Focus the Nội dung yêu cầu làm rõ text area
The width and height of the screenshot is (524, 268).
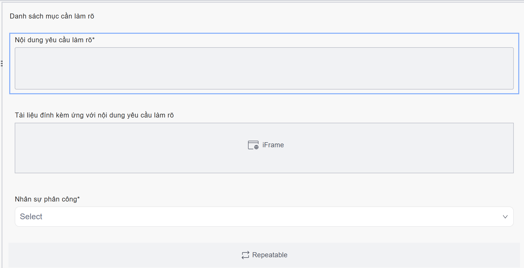[264, 68]
